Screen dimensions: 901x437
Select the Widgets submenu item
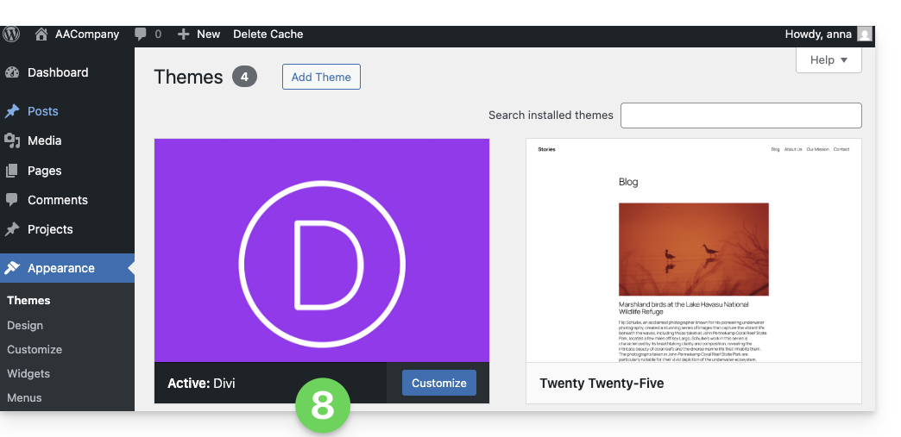coord(28,374)
